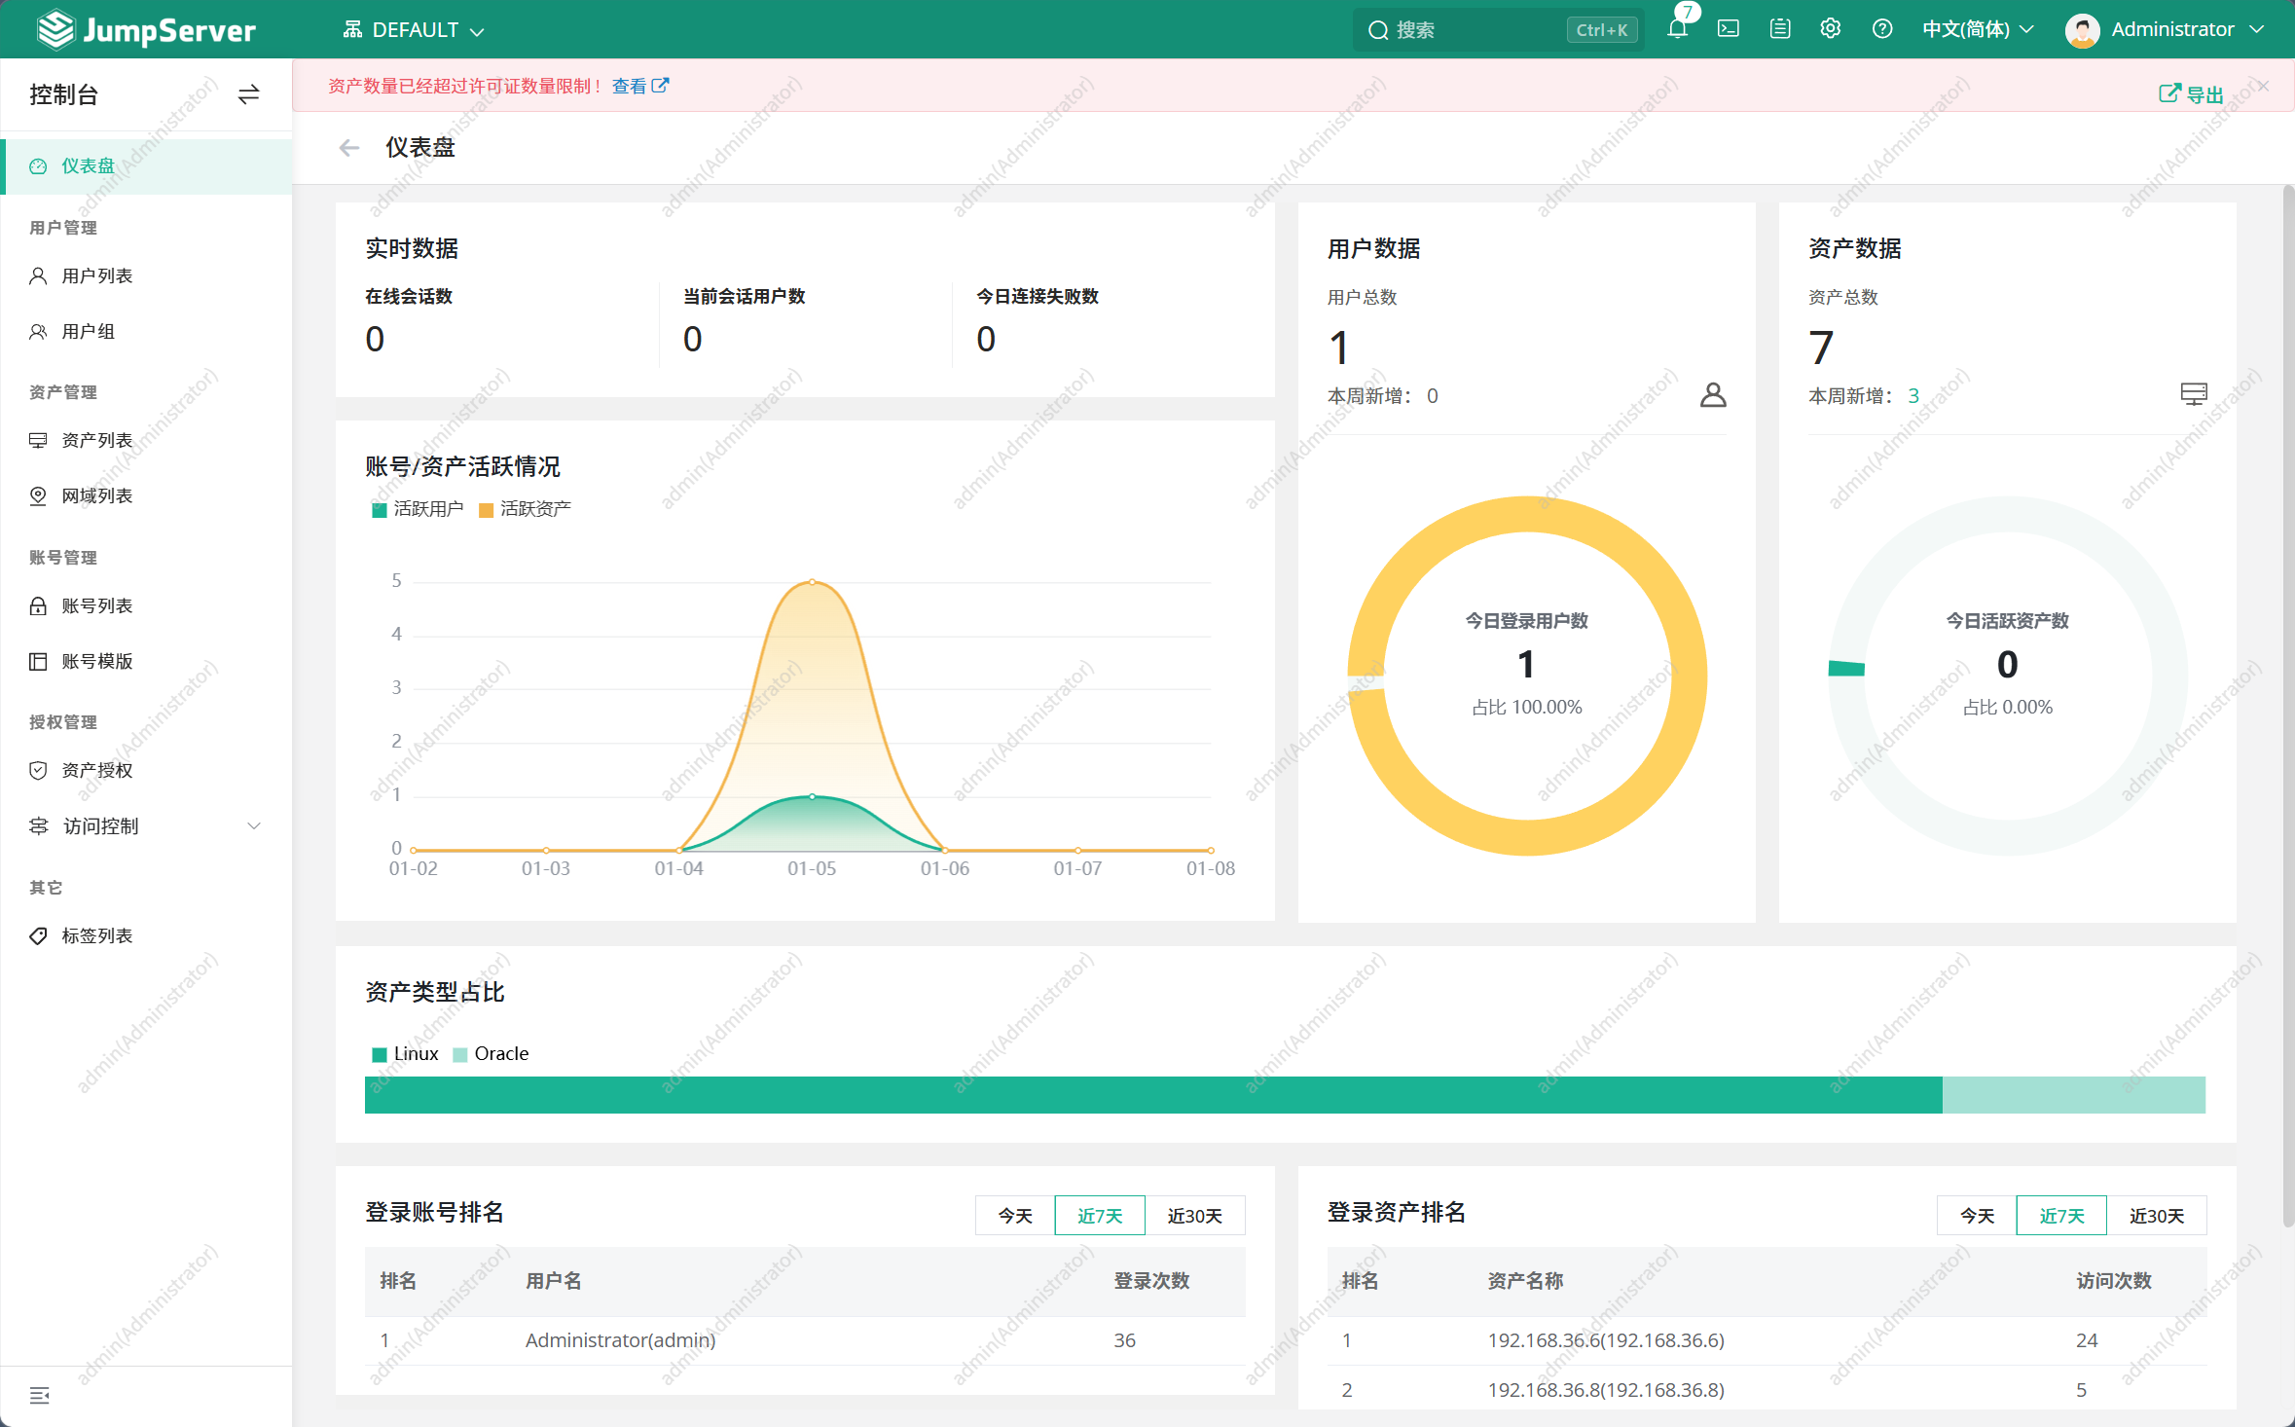This screenshot has width=2295, height=1427.
Task: Click the work order ticket icon
Action: (x=1780, y=29)
